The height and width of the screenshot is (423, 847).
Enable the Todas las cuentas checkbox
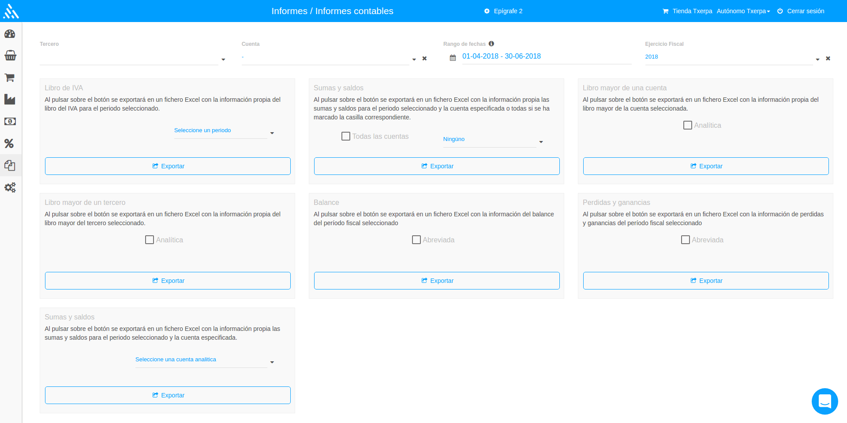tap(345, 136)
